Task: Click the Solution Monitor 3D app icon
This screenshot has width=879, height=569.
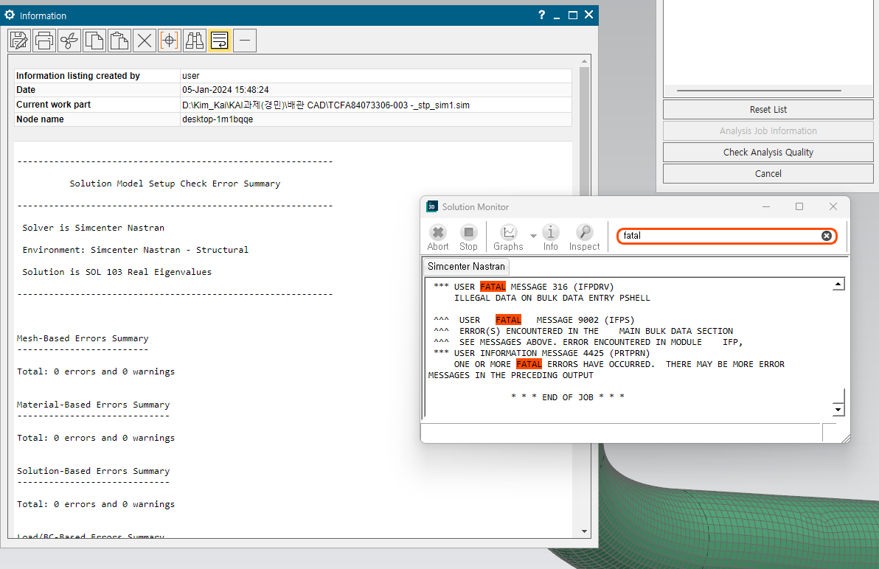Action: click(432, 206)
